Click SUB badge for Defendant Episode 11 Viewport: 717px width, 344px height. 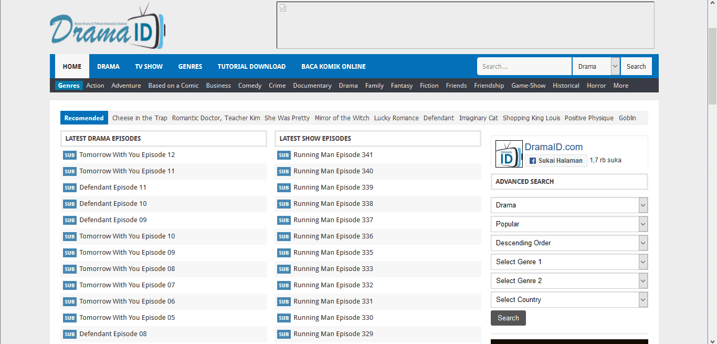point(70,187)
